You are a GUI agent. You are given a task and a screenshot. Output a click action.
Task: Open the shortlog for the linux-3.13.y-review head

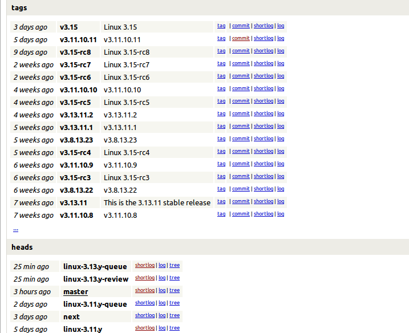pos(145,278)
